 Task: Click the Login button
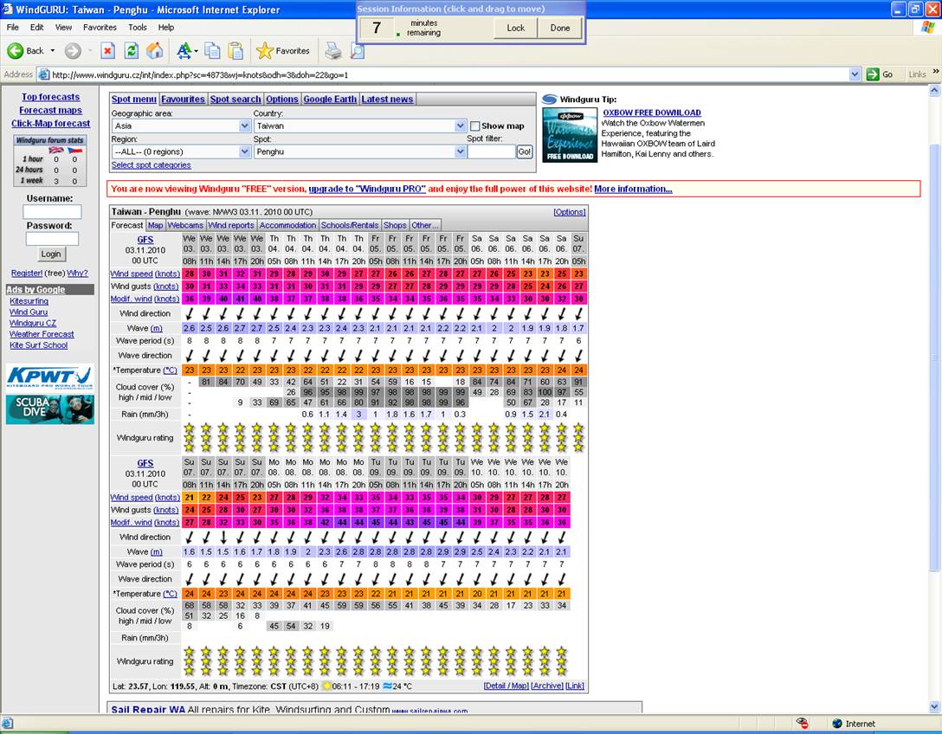pyautogui.click(x=52, y=254)
